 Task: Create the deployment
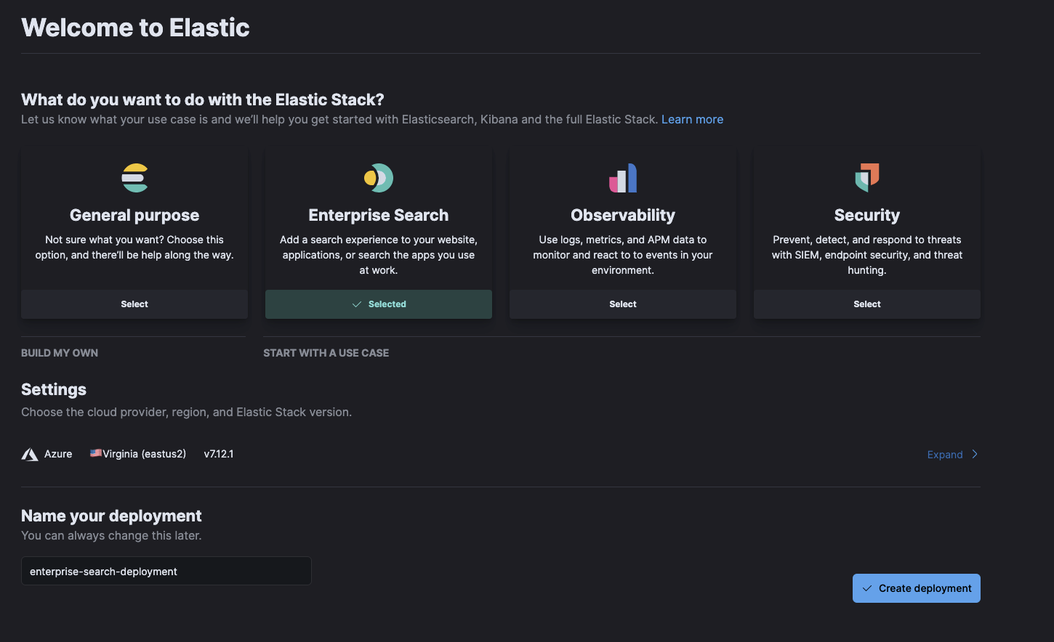pos(917,588)
